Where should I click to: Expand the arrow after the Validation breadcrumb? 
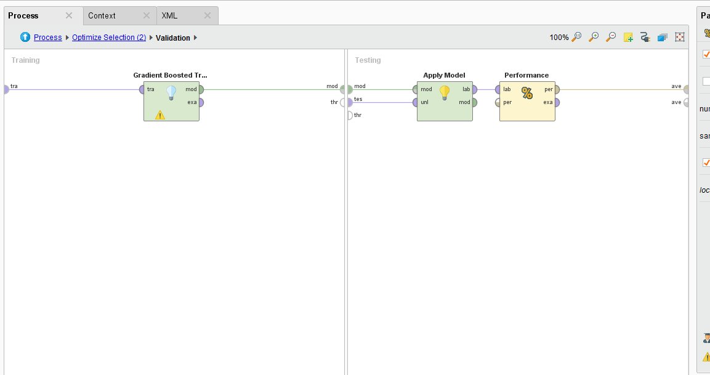(x=195, y=38)
